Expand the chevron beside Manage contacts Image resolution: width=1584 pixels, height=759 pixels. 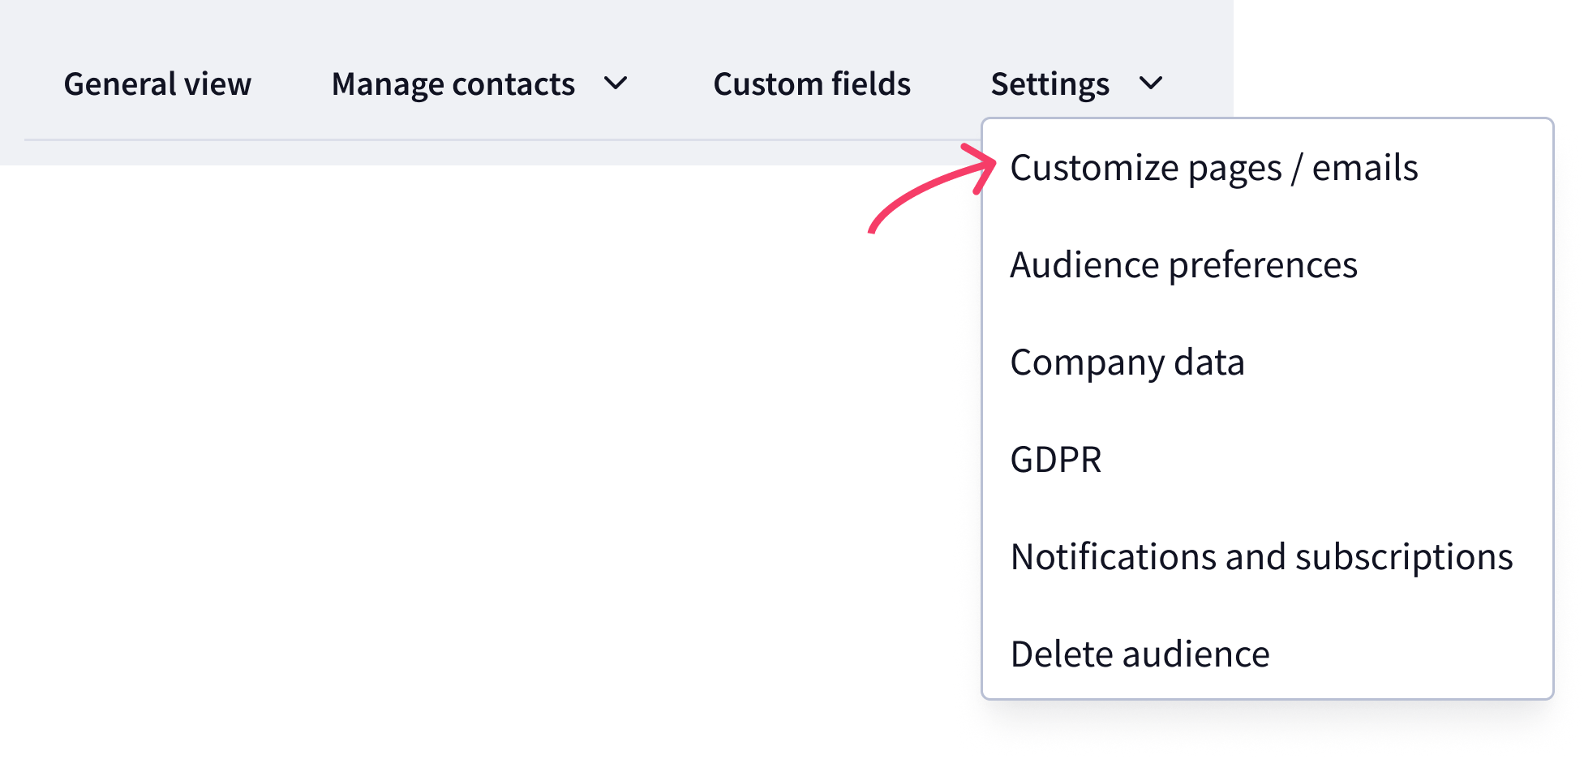click(x=616, y=84)
